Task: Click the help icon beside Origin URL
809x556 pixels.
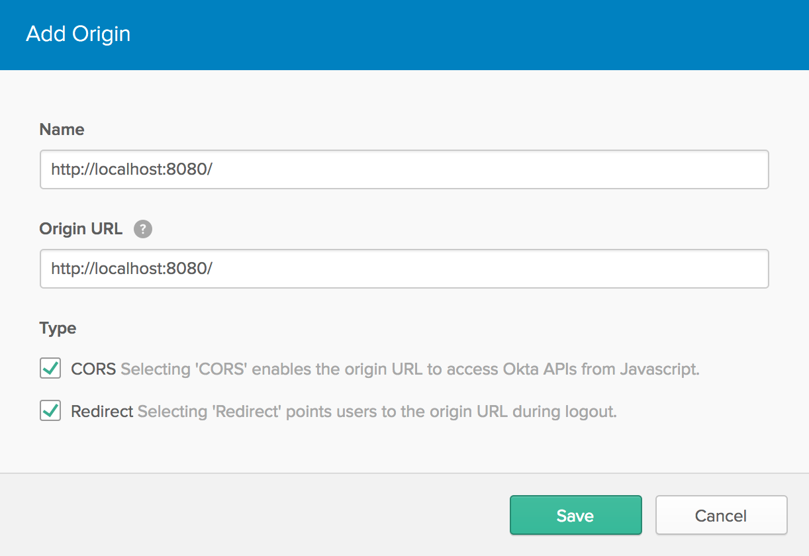Action: click(x=143, y=229)
